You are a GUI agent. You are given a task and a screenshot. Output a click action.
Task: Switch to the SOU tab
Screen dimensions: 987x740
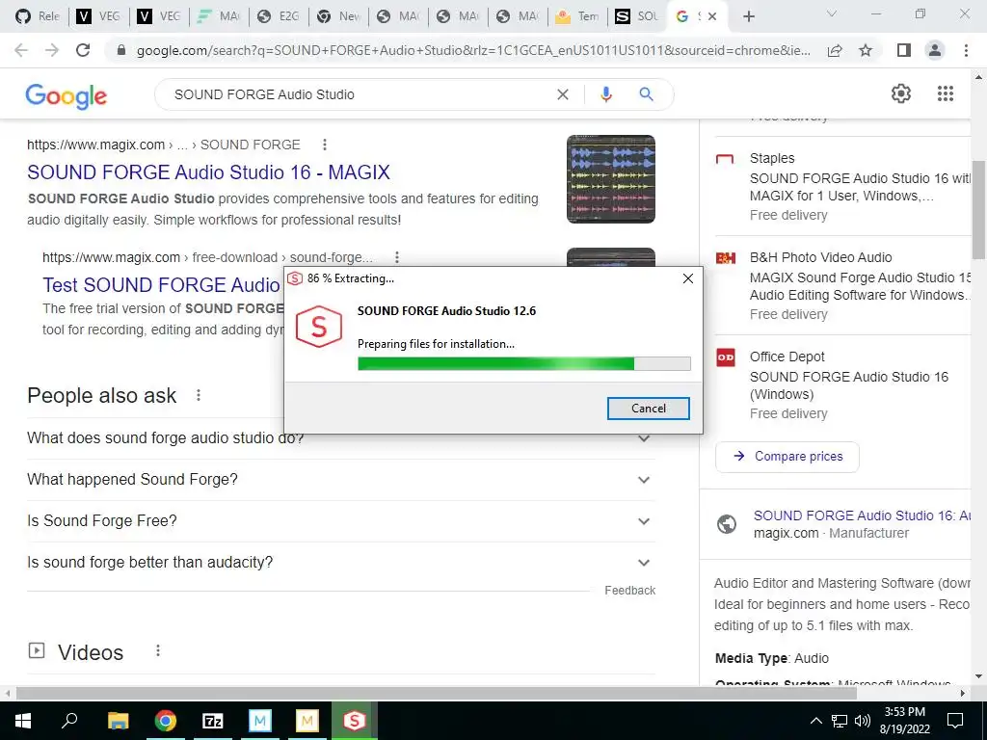coord(638,16)
